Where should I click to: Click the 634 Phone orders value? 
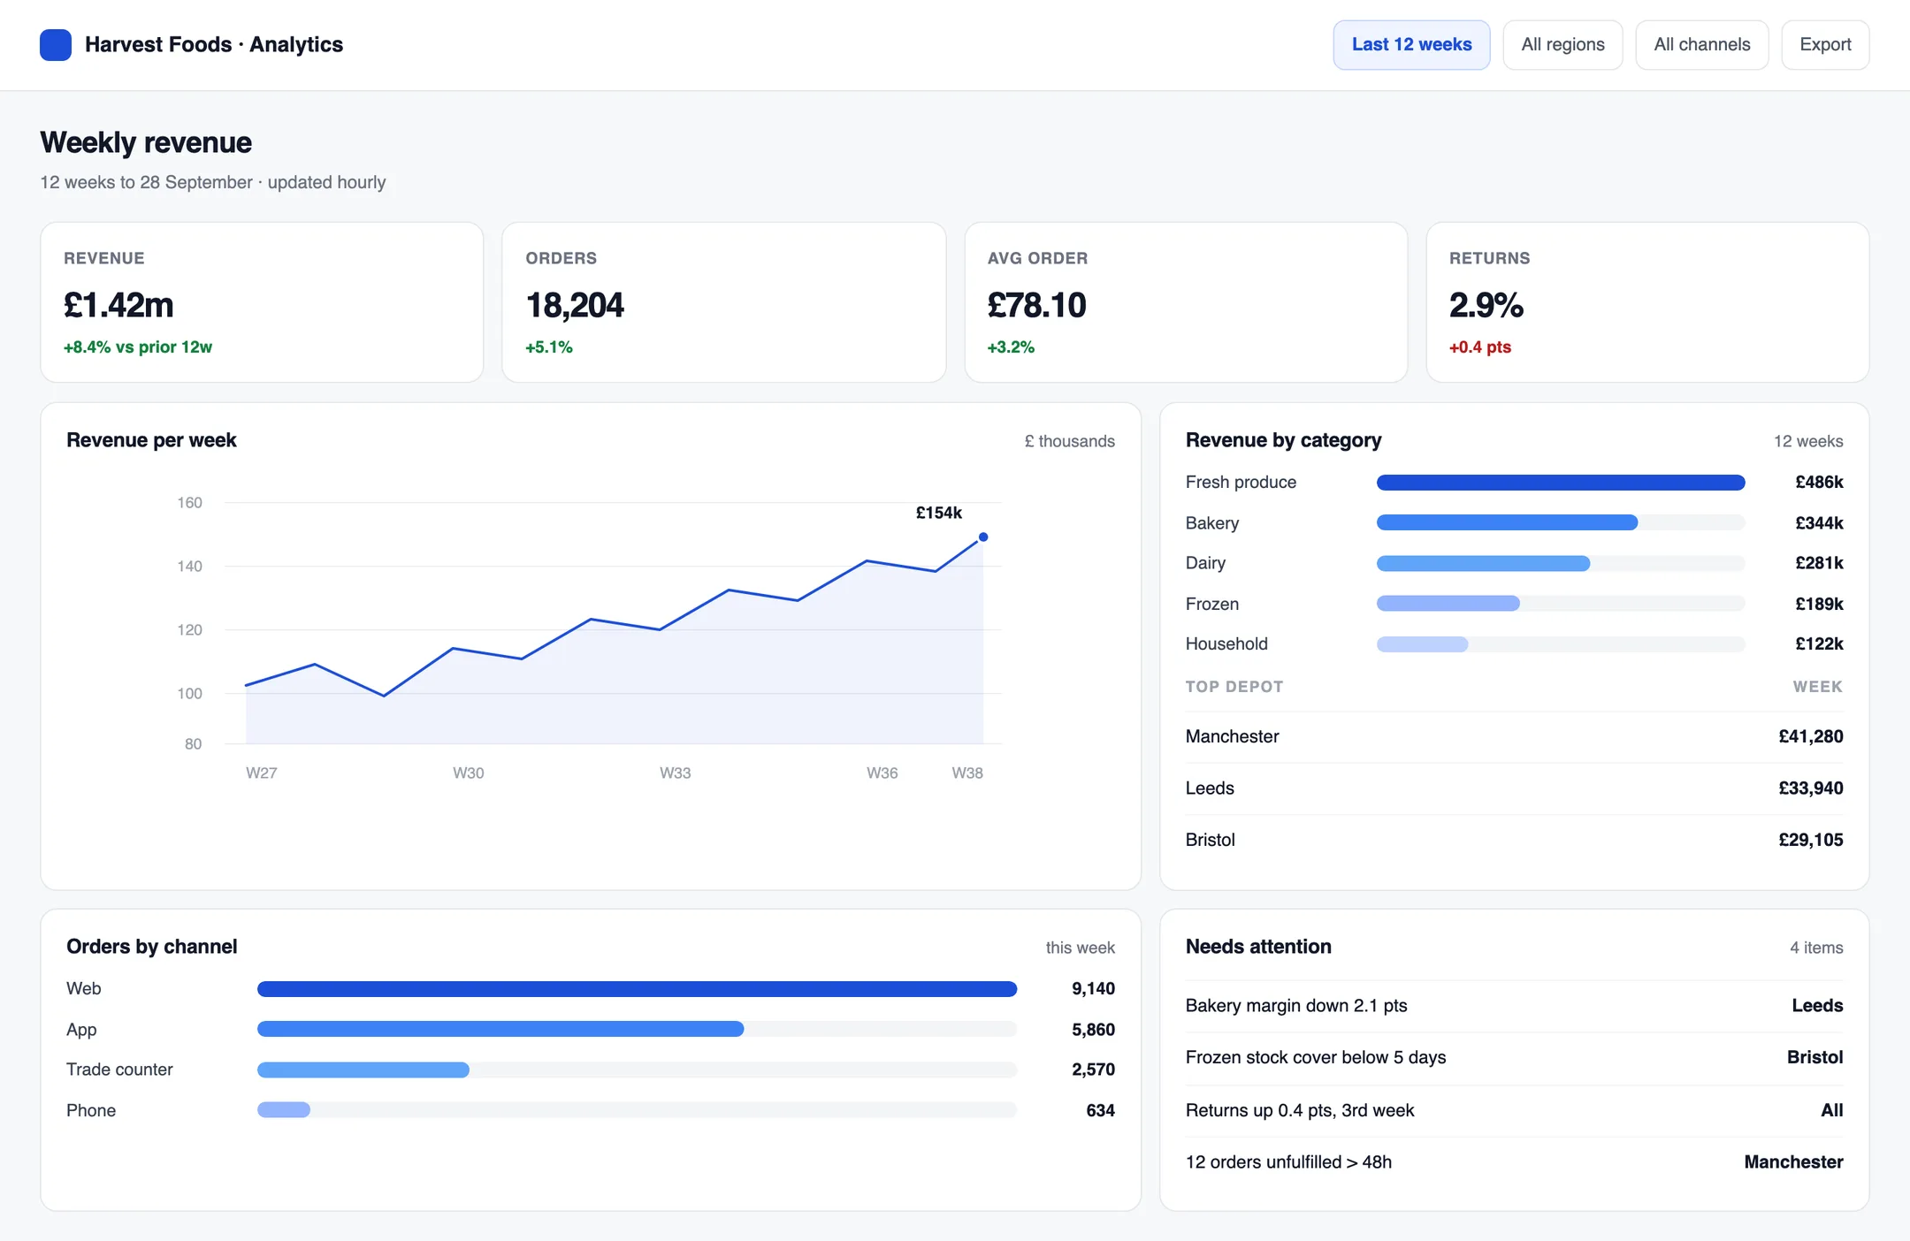(x=1100, y=1111)
